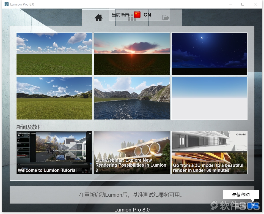Switch to the examples grid tab
The width and height of the screenshot is (264, 214).
[132, 18]
